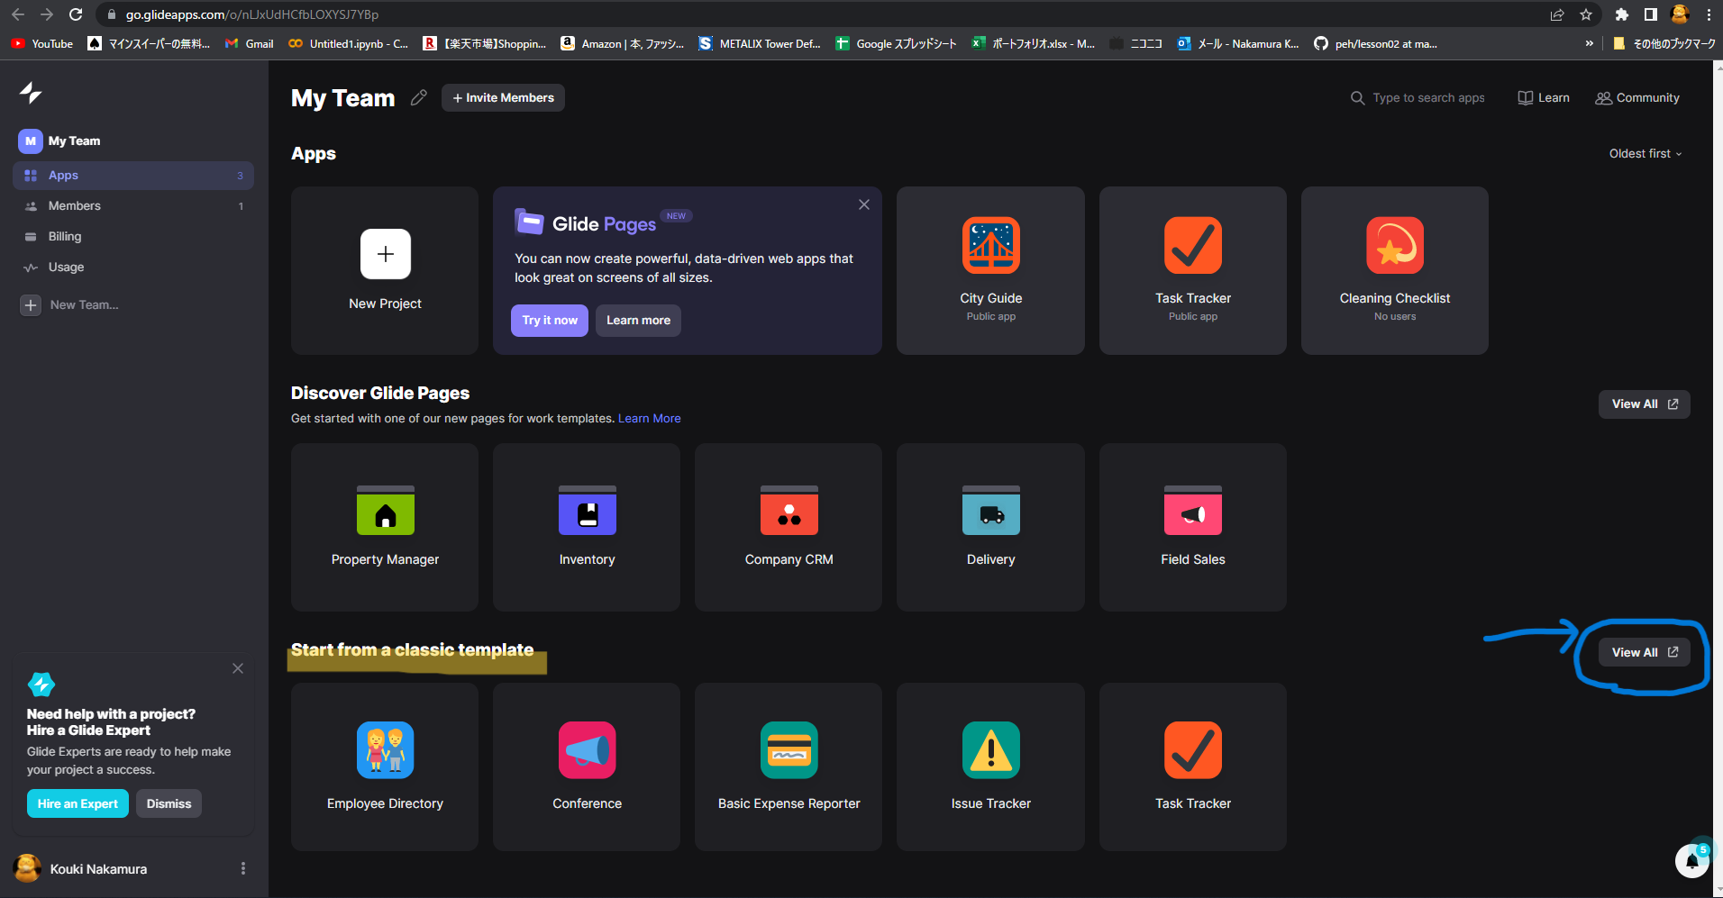
Task: Open the Chrome profile avatar menu
Action: 1680,14
